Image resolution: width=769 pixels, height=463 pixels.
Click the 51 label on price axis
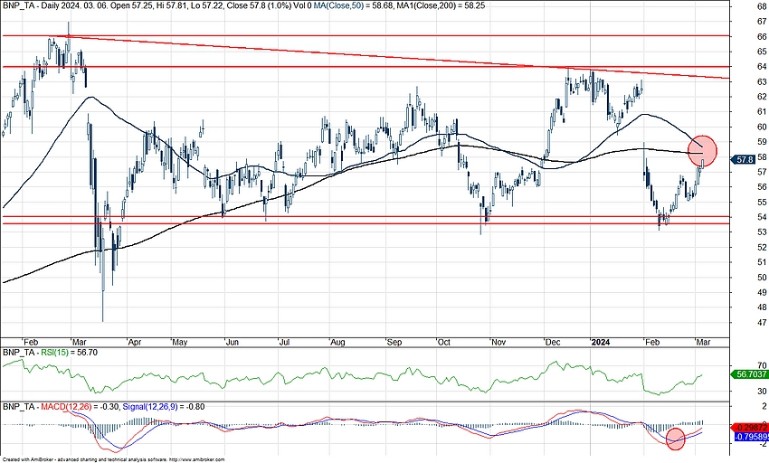[762, 262]
